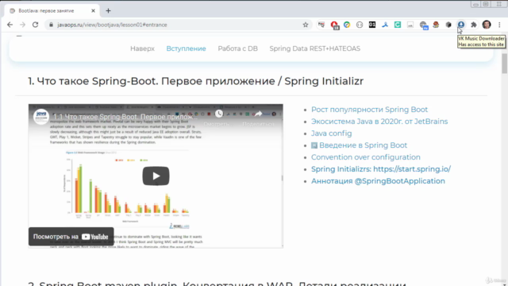Go to Наверх navigation item
Screen dimensions: 508x286
coord(142,48)
